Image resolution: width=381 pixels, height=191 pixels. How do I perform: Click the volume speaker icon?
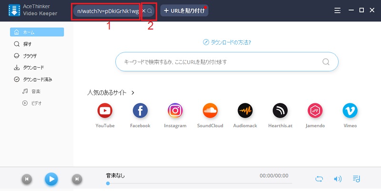pyautogui.click(x=338, y=179)
